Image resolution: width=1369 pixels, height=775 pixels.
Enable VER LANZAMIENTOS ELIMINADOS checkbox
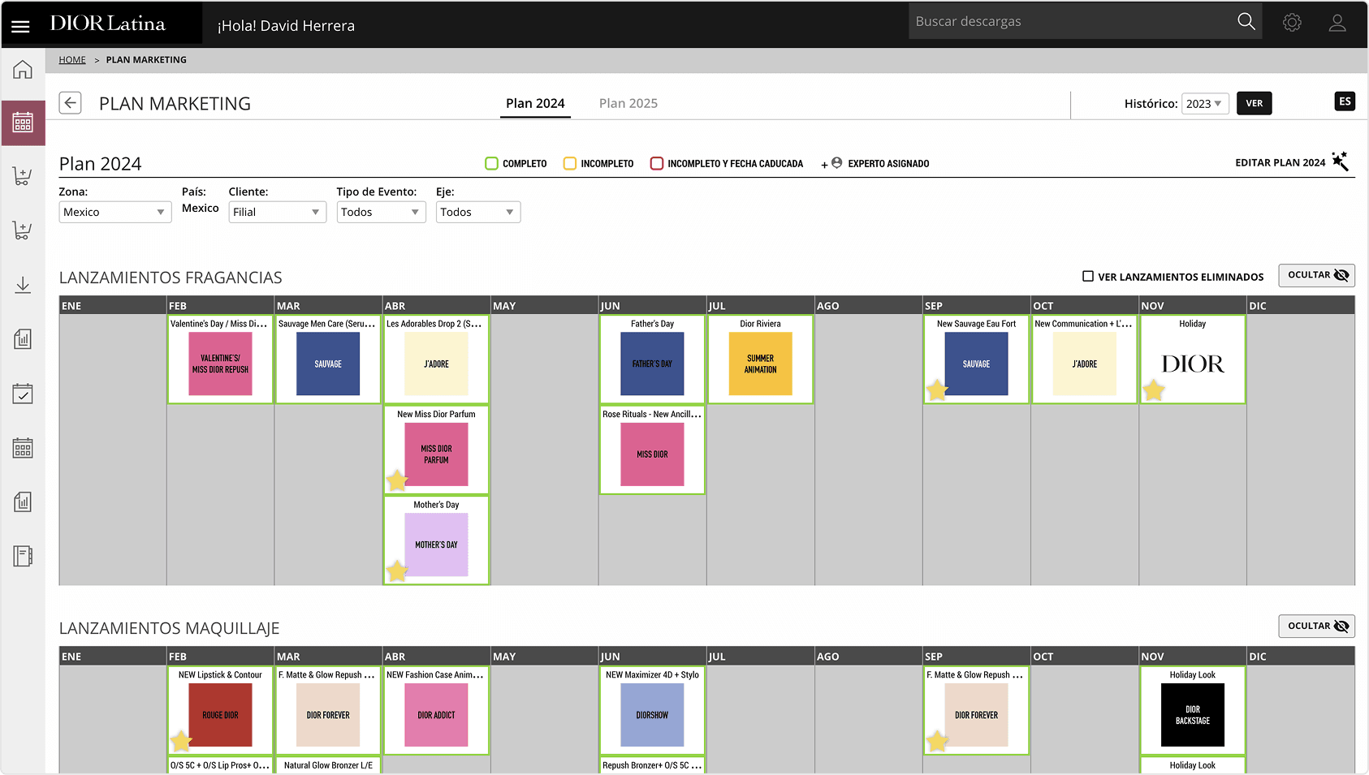pyautogui.click(x=1088, y=276)
